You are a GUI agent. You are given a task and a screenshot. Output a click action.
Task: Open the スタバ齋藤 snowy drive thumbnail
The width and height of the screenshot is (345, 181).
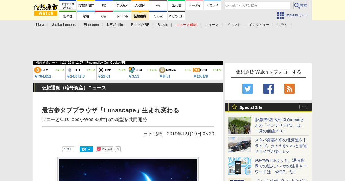point(240,145)
